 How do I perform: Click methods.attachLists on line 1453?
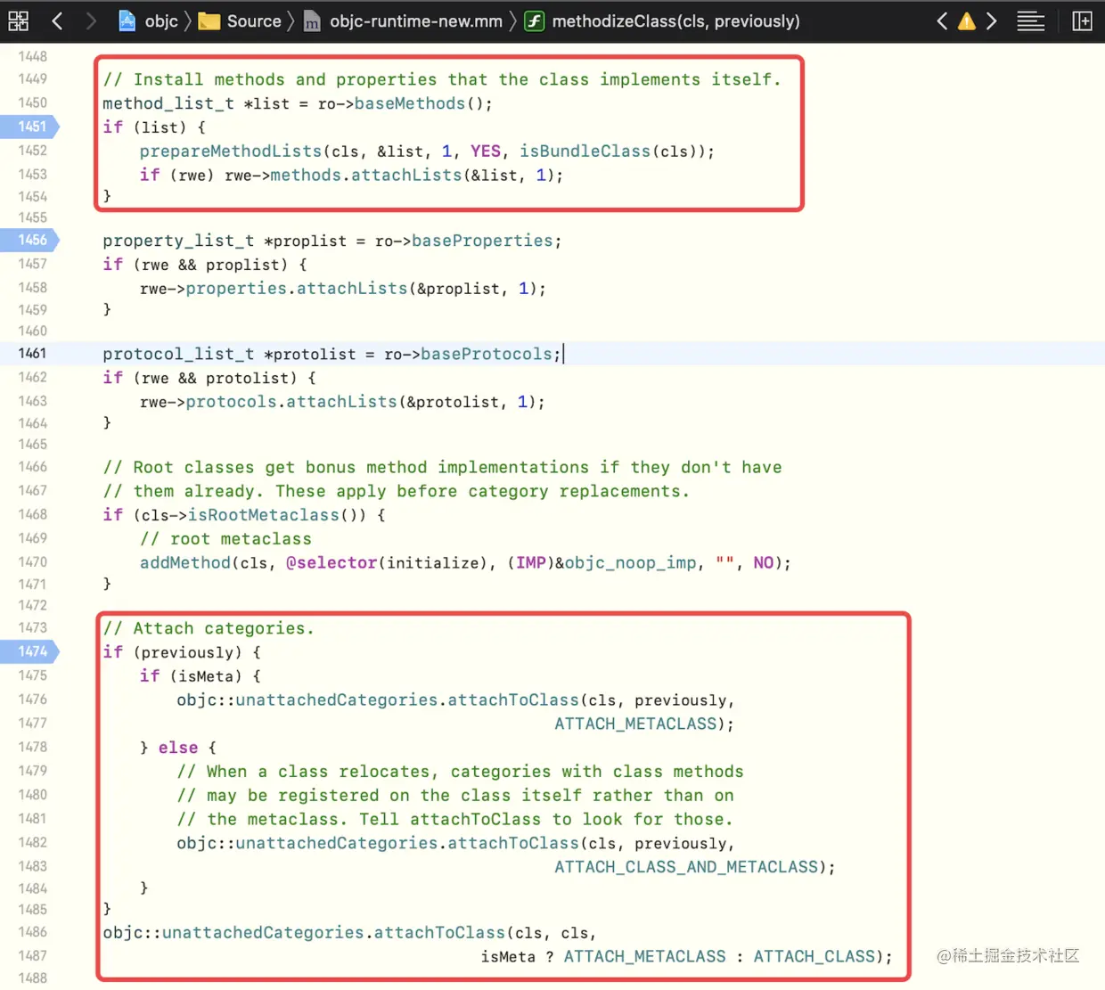click(x=366, y=176)
